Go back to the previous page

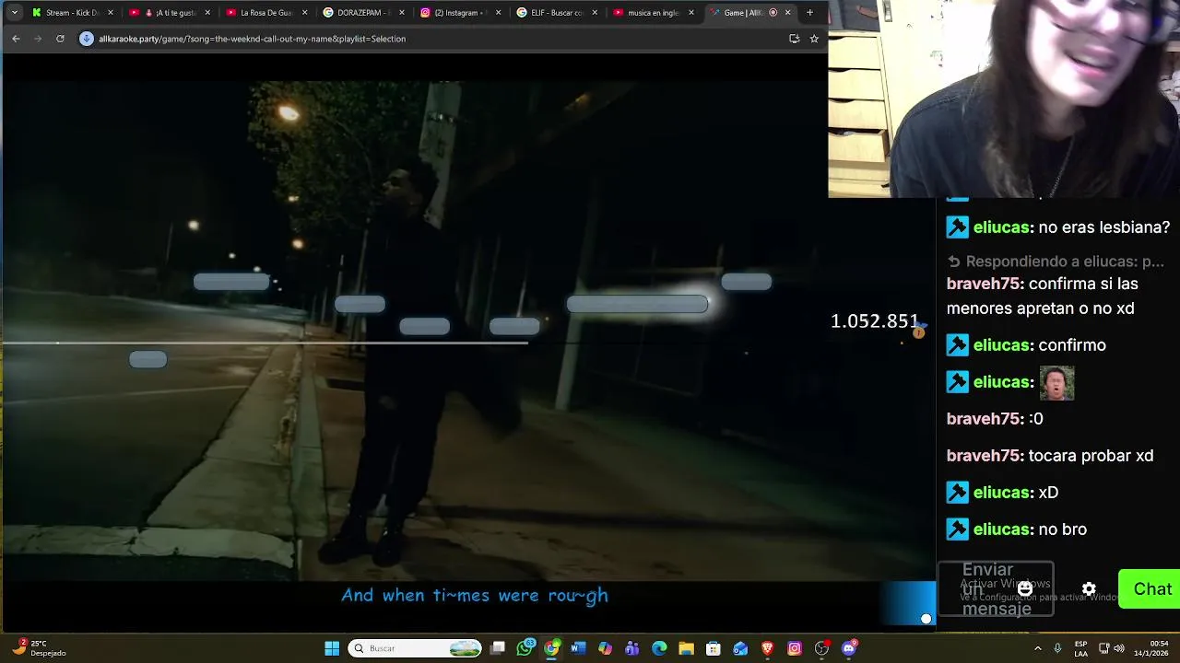(x=16, y=39)
